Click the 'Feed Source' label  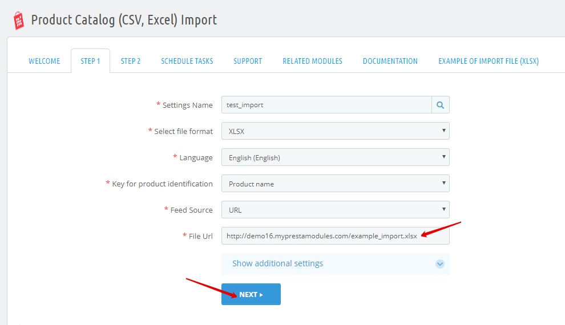tap(191, 210)
